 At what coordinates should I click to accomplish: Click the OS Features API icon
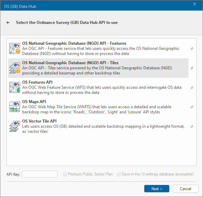[15, 87]
